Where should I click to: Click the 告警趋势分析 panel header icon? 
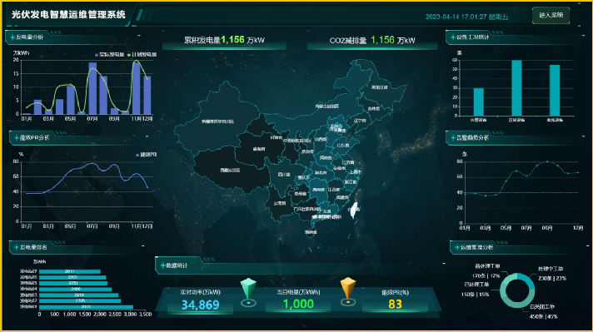click(453, 138)
